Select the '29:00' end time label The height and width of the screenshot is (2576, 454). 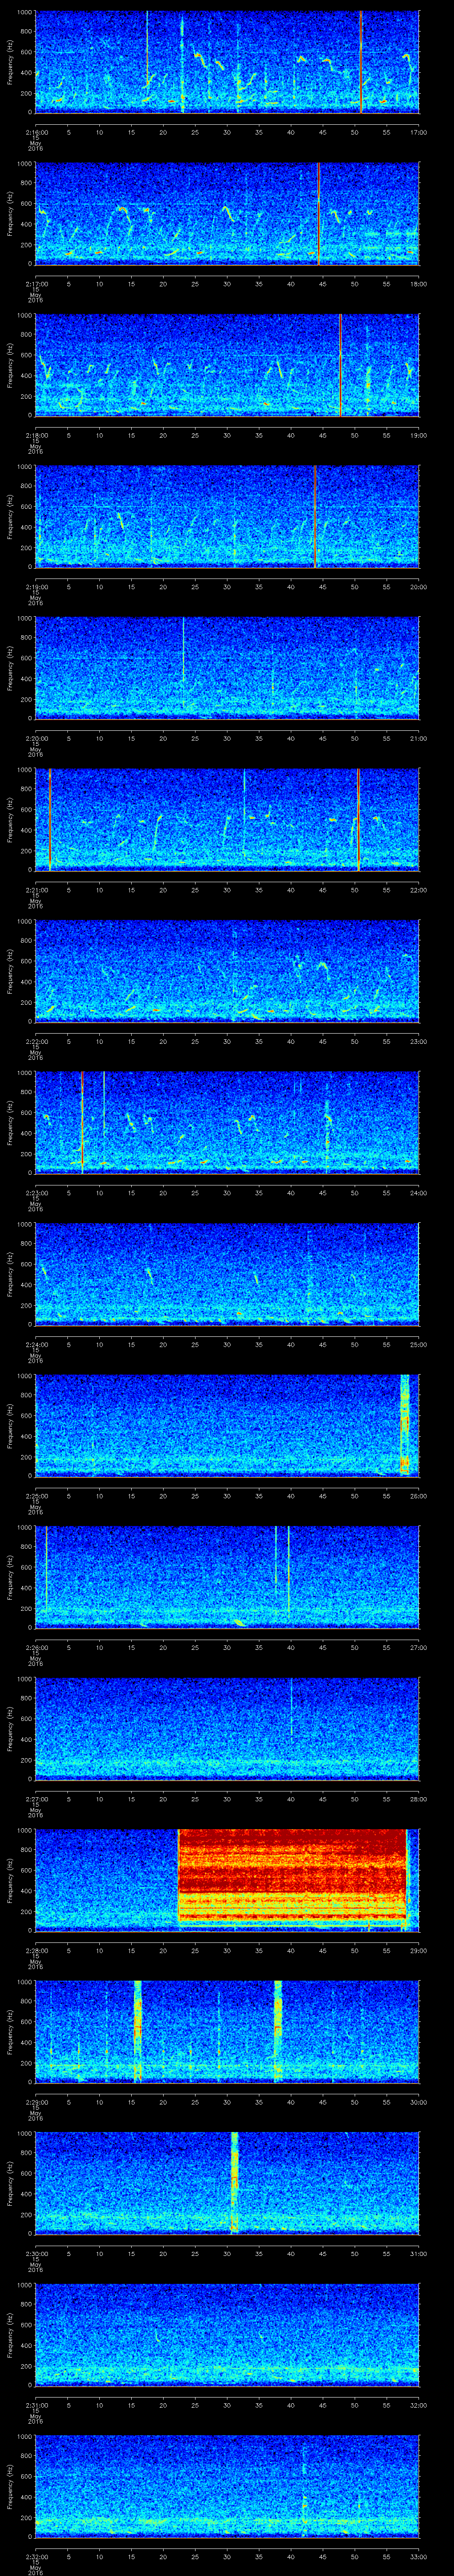click(418, 1950)
